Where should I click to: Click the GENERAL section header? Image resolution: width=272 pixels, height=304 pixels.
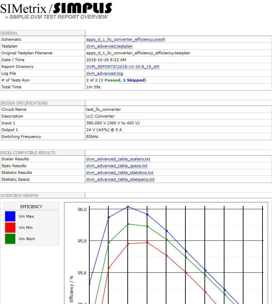coord(10,33)
